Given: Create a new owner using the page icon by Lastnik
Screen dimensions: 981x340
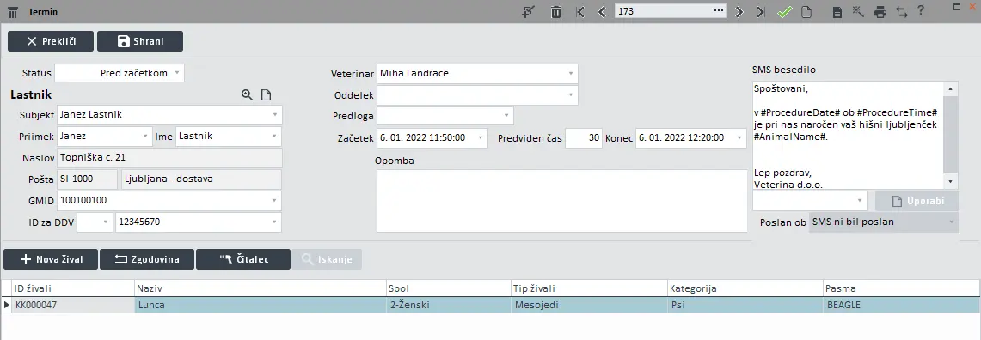Looking at the screenshot, I should tap(266, 95).
